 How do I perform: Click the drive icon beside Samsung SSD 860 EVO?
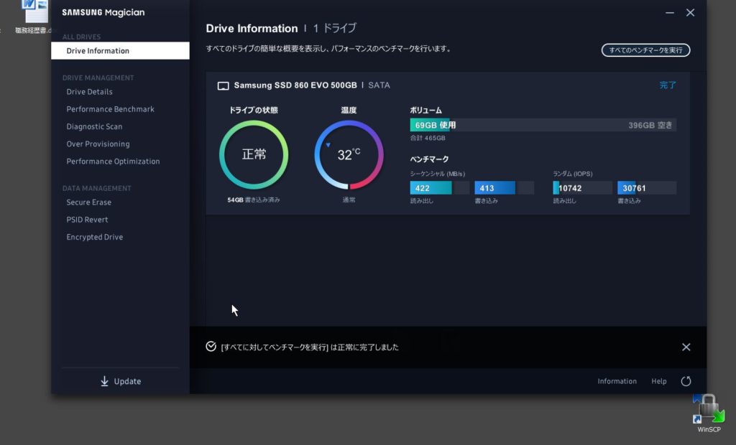point(223,86)
